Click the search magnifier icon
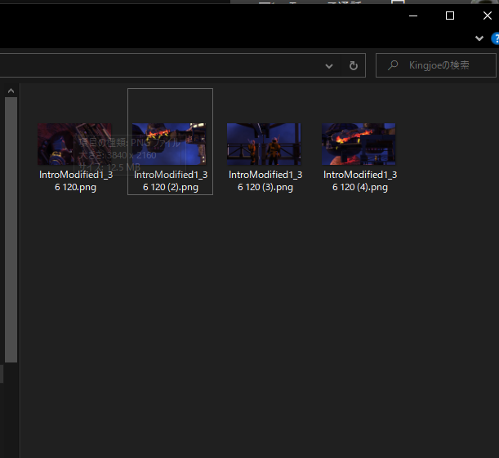This screenshot has width=499, height=458. point(393,65)
